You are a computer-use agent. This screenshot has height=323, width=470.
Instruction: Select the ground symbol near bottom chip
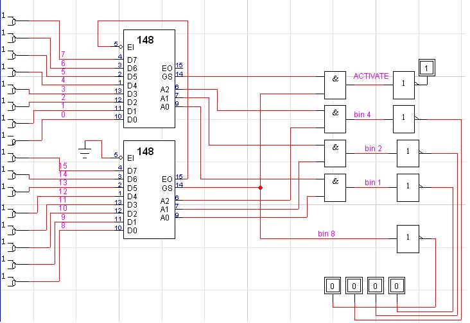click(84, 151)
